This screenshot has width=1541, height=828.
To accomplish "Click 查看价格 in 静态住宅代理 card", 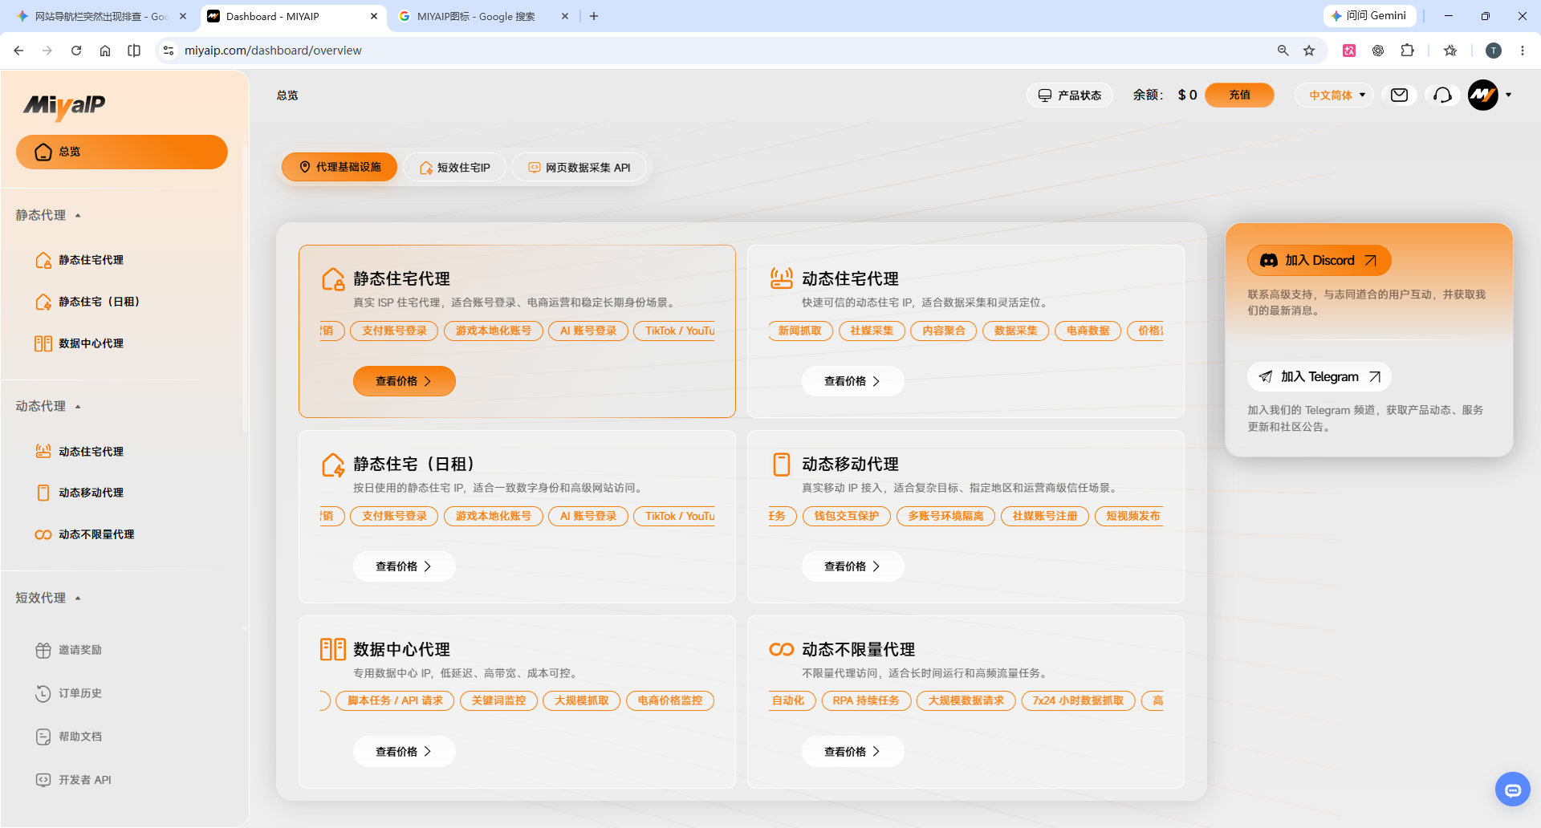I will point(405,381).
